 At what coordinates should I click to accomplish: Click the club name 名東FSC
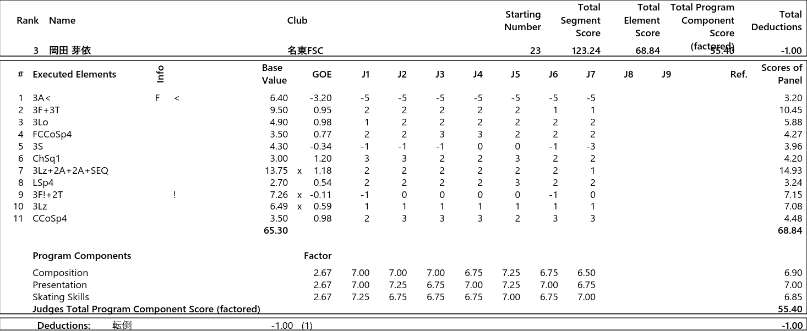305,51
